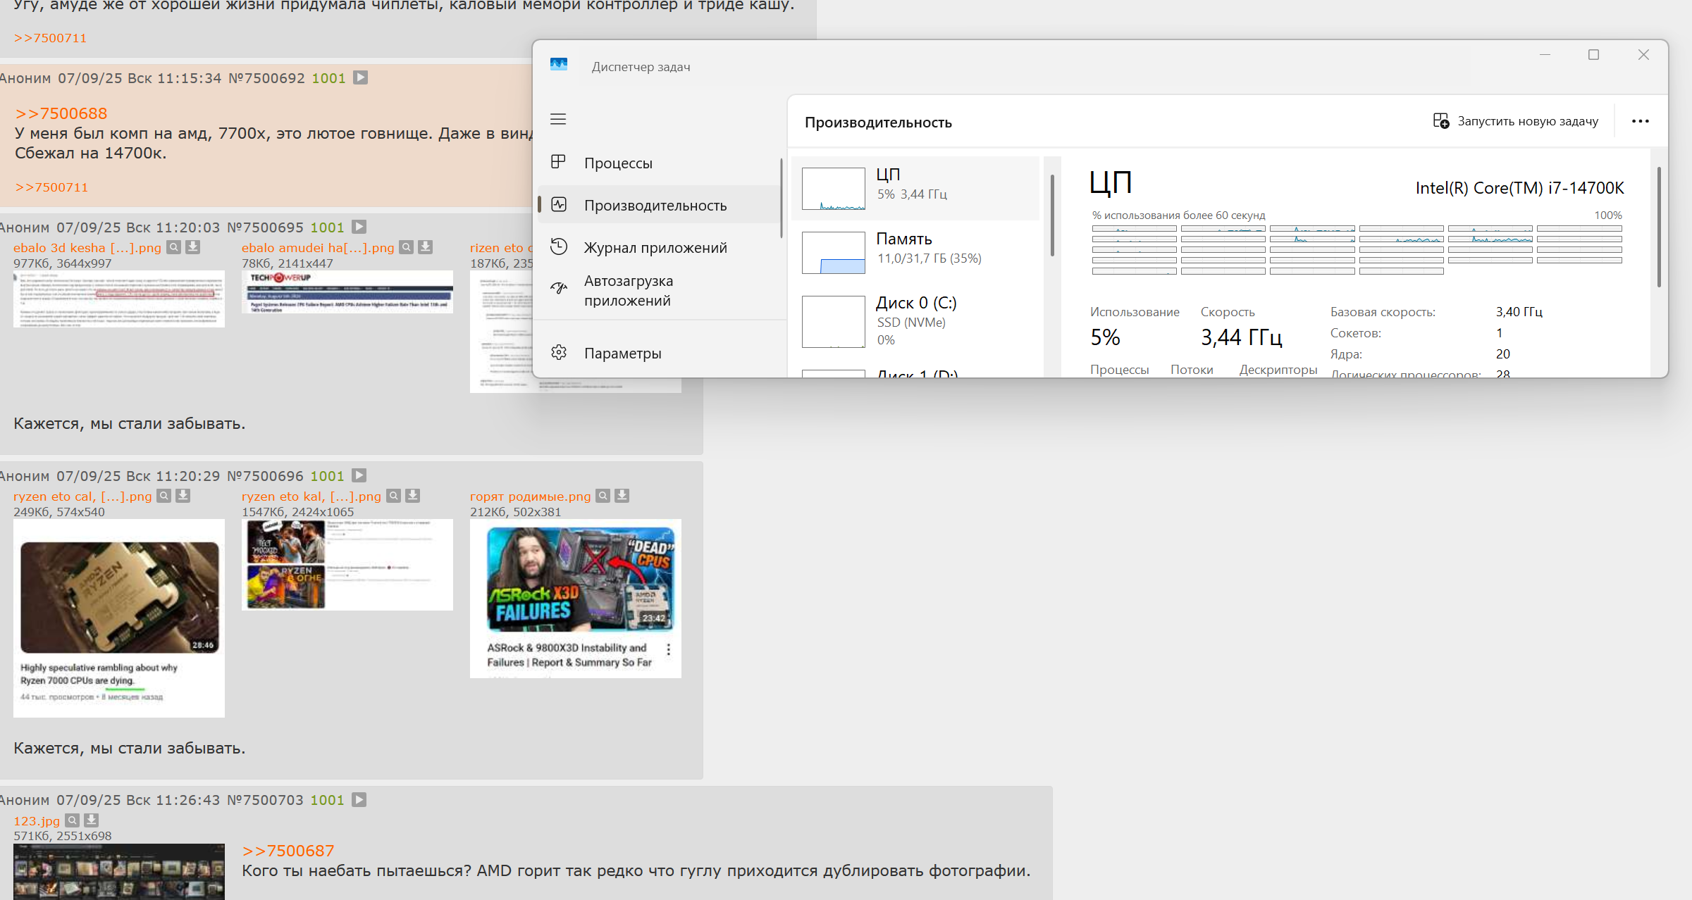Click the Запустить новую задачу button
The width and height of the screenshot is (1692, 900).
point(1516,121)
